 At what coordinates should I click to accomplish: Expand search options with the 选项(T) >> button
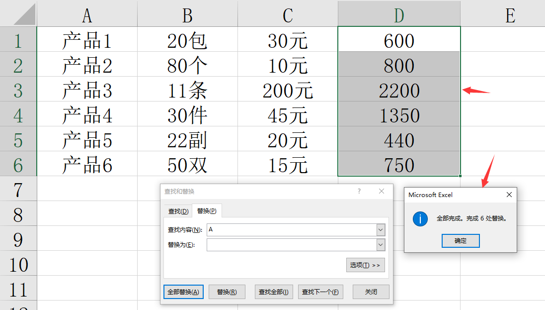tap(365, 265)
